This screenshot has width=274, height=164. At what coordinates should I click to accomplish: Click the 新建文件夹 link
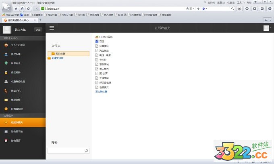(x=58, y=58)
